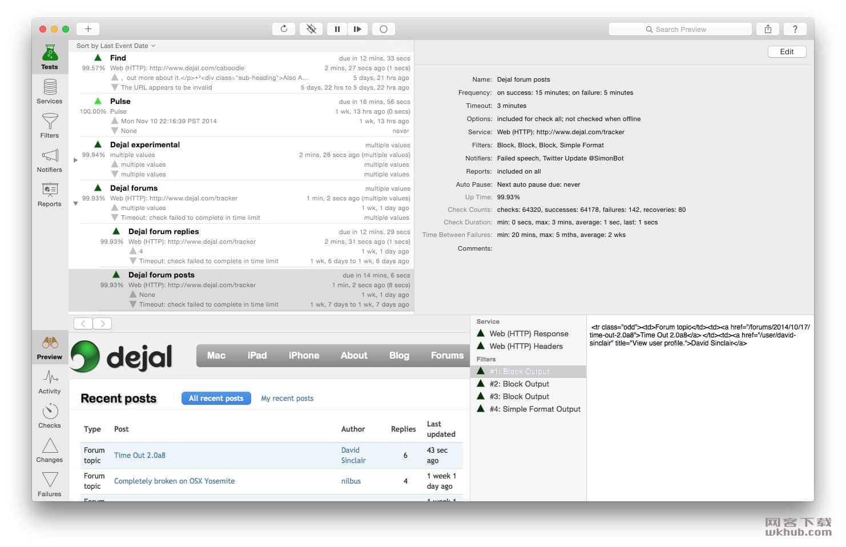Click the 99.57% uptime value for Find
The height and width of the screenshot is (547, 846).
94,68
